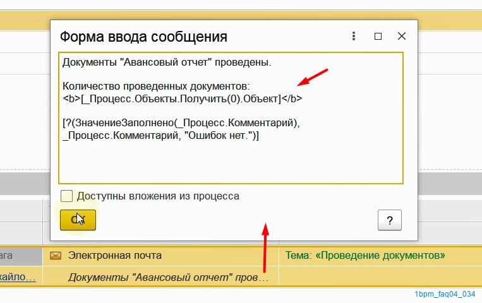Screen dimensions: 482x303
Task: Select the italic Документы "Авансовый отчет" preview cell
Action: tap(168, 278)
